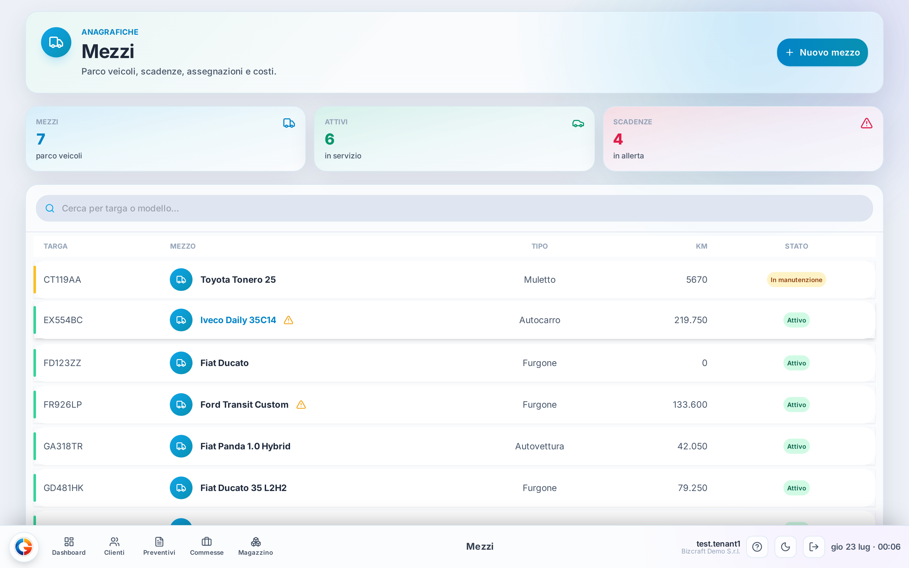909x568 pixels.
Task: Select plate CT119AA
Action: [62, 280]
